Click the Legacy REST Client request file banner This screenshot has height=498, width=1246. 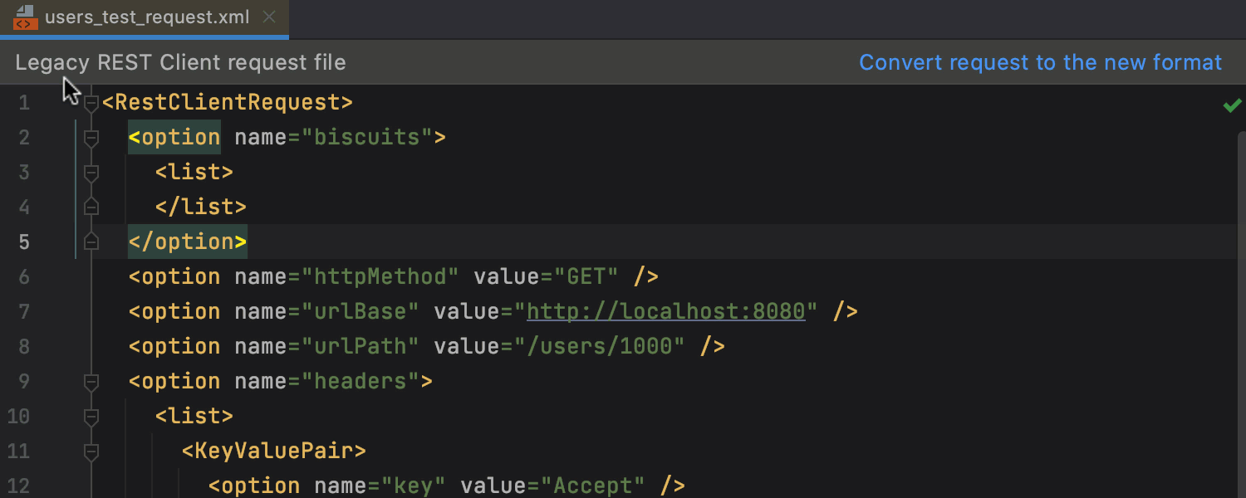180,62
